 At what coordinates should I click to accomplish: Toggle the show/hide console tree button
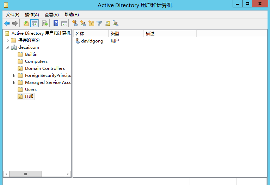[x=35, y=23]
